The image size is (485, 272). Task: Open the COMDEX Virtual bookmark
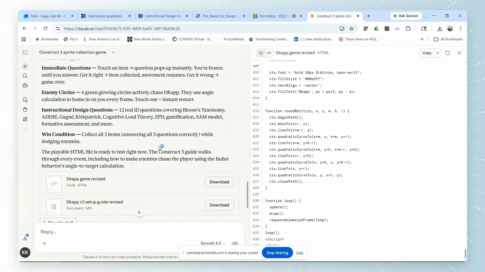192,39
